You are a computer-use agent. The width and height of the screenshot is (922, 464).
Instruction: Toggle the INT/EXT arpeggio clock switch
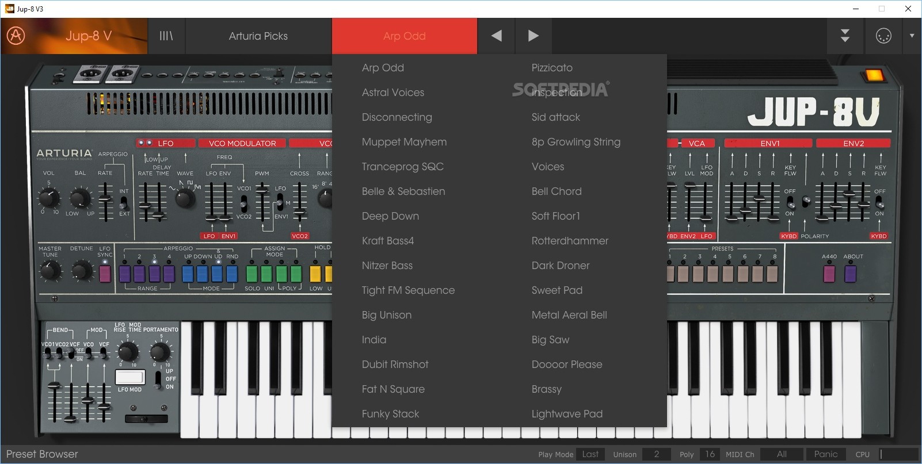123,203
